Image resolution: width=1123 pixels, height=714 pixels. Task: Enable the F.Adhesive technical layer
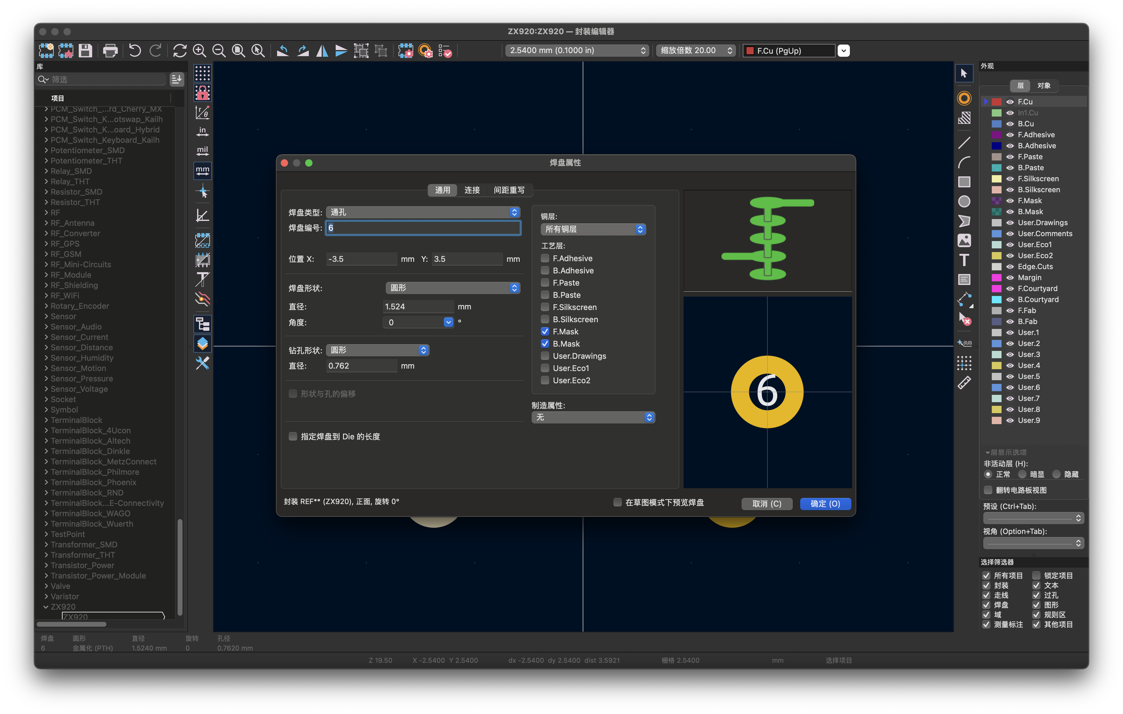click(x=545, y=258)
